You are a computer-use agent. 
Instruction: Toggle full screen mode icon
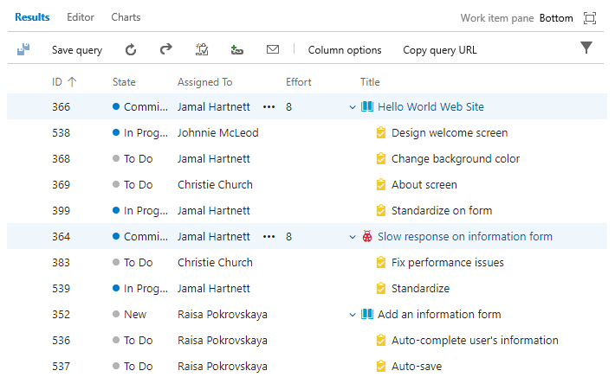coord(590,17)
